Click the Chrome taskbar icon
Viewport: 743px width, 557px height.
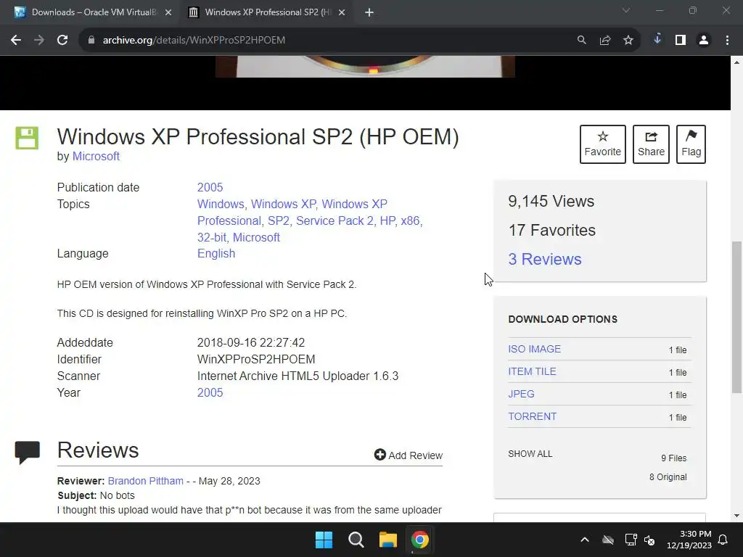pos(419,540)
